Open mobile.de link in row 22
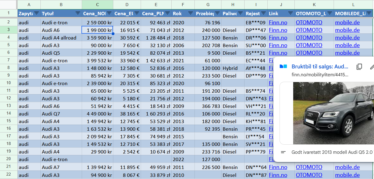This screenshot has height=179, width=374. tap(347, 175)
